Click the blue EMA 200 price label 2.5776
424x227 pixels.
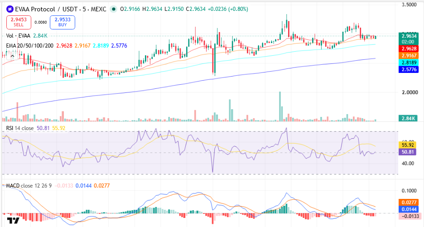[x=408, y=69]
